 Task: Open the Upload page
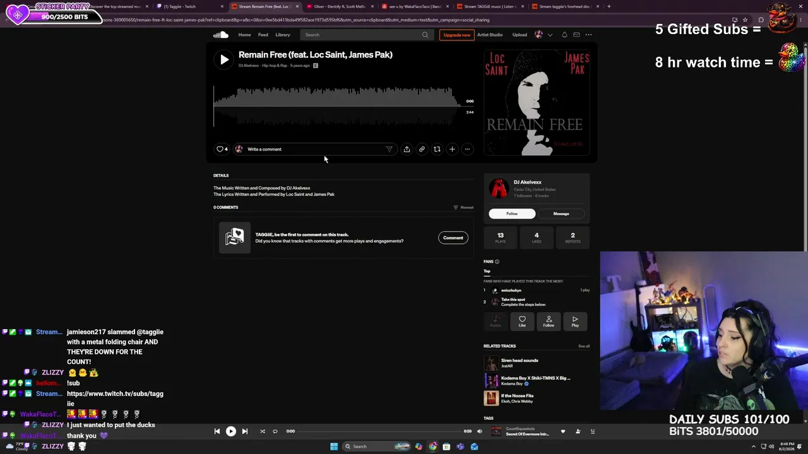point(520,35)
